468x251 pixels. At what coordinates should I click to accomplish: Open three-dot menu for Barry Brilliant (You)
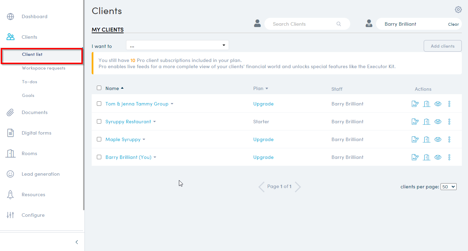coord(449,157)
